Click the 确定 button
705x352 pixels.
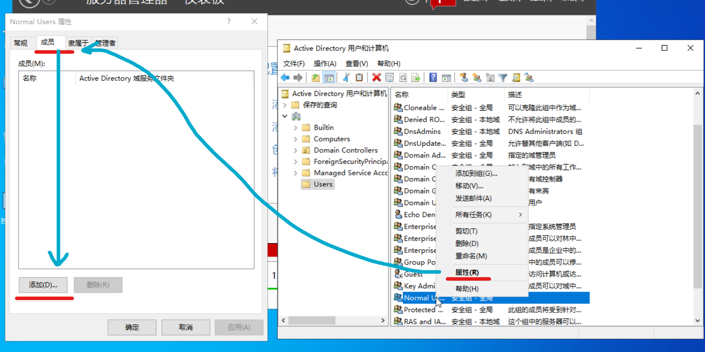coord(132,327)
